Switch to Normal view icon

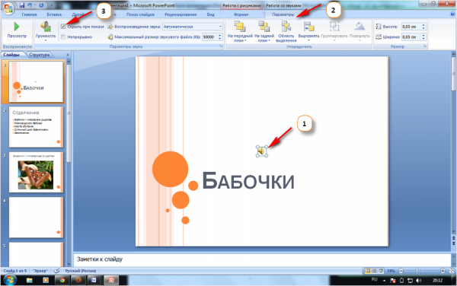pos(368,271)
